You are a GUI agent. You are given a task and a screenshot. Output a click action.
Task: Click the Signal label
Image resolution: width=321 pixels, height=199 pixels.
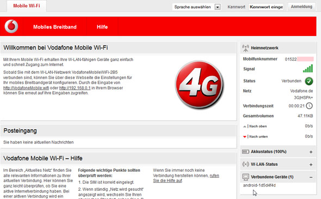coord(249,69)
